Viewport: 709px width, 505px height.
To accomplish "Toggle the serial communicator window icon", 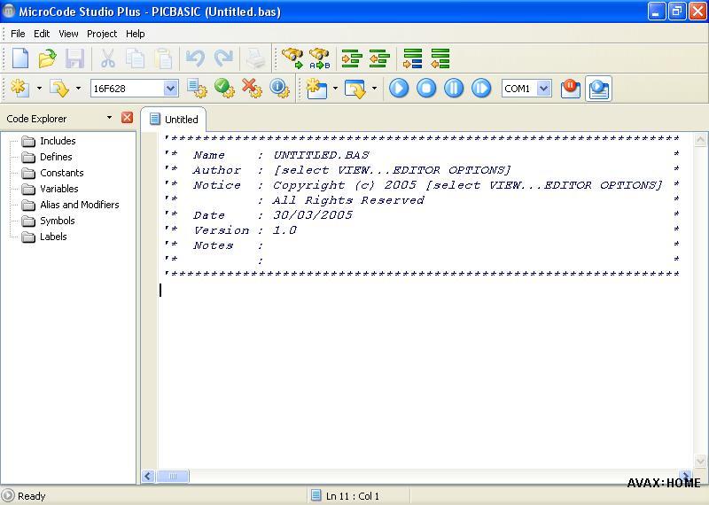I will tap(599, 89).
